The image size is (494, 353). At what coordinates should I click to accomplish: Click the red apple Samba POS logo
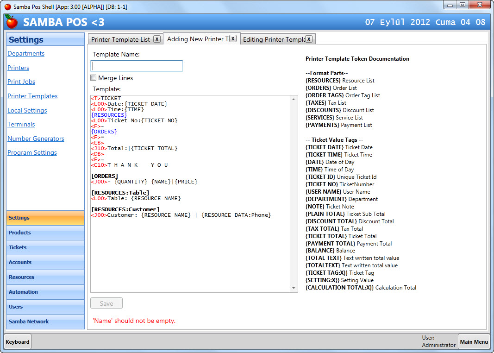click(x=12, y=21)
